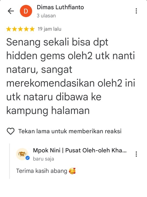Viewport: 147px width, 197px height.
Task: Tap the heart reaction icon
Action: pyautogui.click(x=11, y=131)
